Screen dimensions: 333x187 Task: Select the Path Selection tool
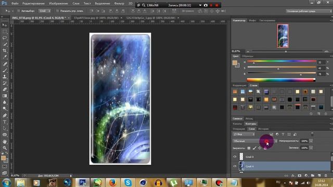pyautogui.click(x=5, y=128)
